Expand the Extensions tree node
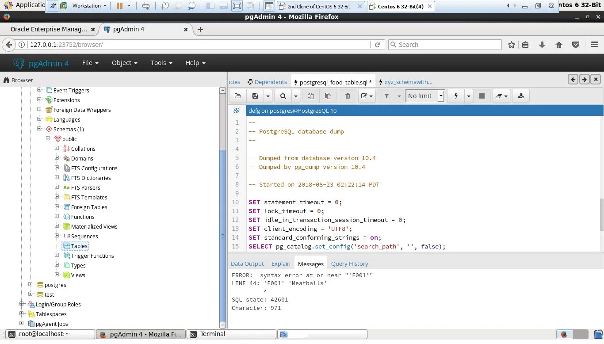The width and height of the screenshot is (604, 344). [x=39, y=99]
